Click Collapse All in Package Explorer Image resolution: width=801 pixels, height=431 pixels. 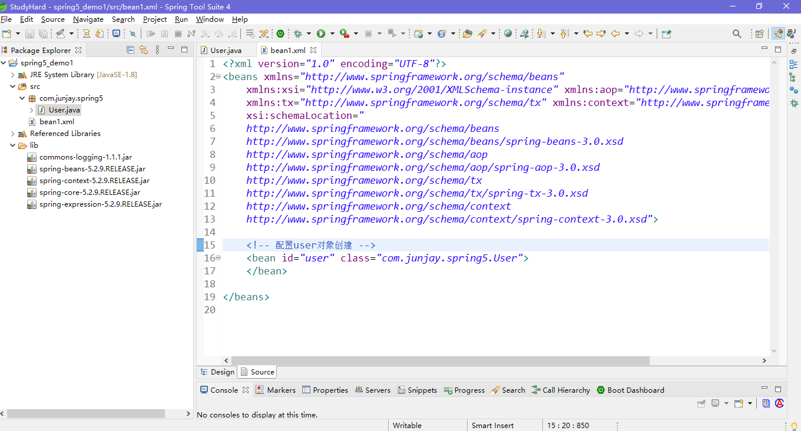pyautogui.click(x=131, y=50)
